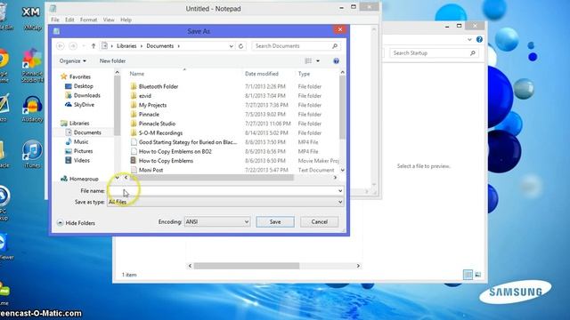Open Notepad Help menu
Viewport: 570px width, 320px height.
[126, 20]
